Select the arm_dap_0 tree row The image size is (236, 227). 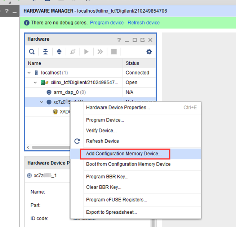[90, 92]
